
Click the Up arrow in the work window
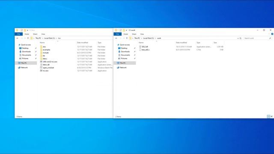pyautogui.click(x=127, y=38)
